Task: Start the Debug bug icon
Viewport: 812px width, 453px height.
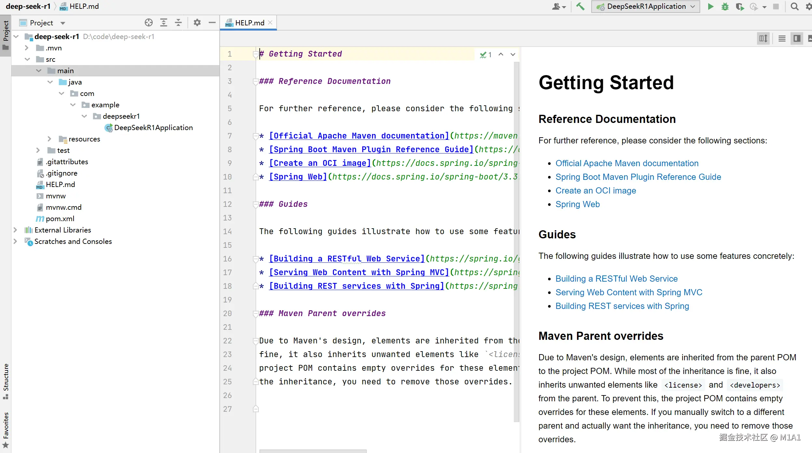Action: [x=725, y=7]
